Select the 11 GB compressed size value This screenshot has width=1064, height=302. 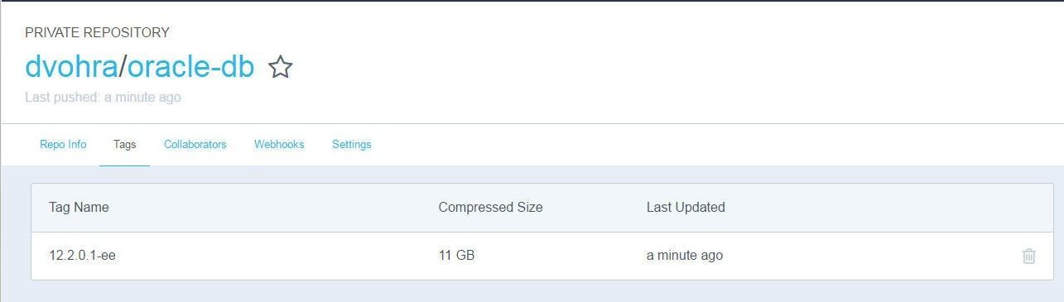click(x=456, y=256)
